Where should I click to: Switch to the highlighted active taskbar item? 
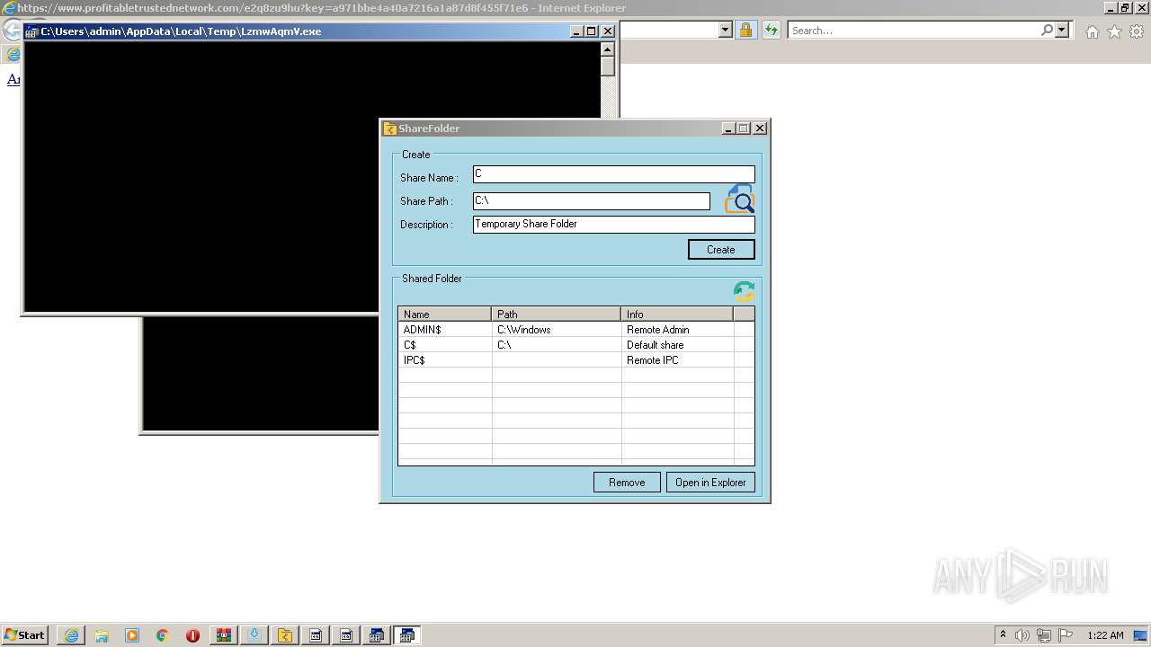pos(407,635)
